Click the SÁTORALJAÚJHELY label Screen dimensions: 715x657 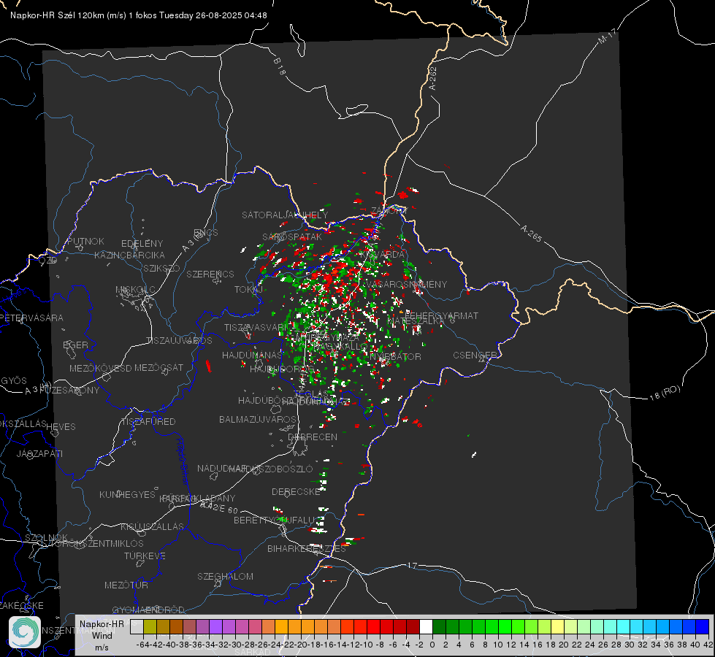tap(285, 215)
